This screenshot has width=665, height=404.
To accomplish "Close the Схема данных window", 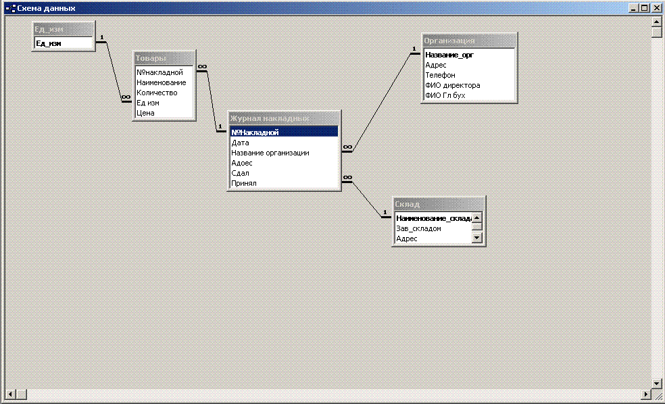I will (x=656, y=8).
